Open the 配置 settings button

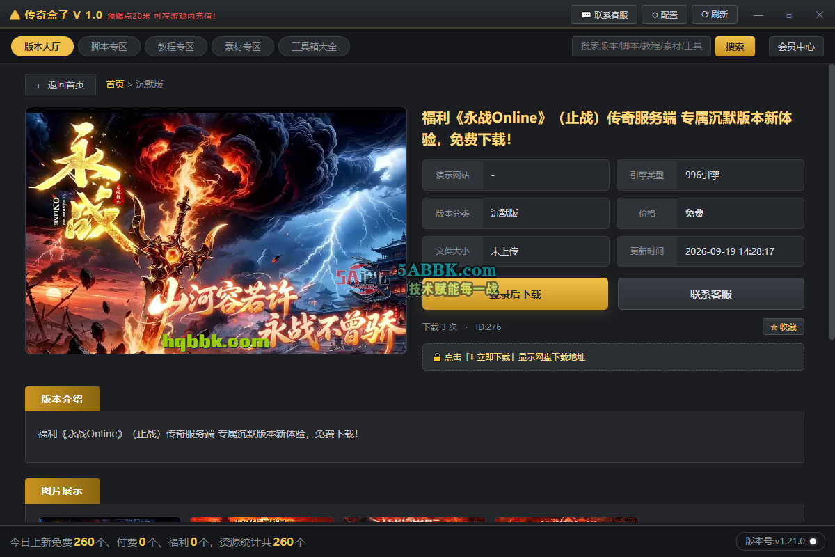[x=664, y=15]
